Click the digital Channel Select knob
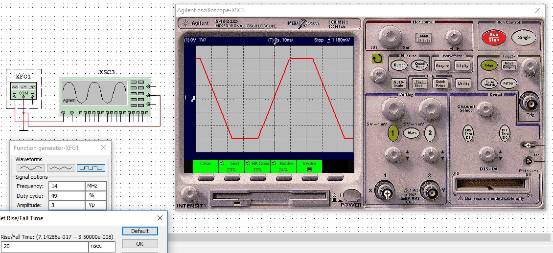 (485, 109)
